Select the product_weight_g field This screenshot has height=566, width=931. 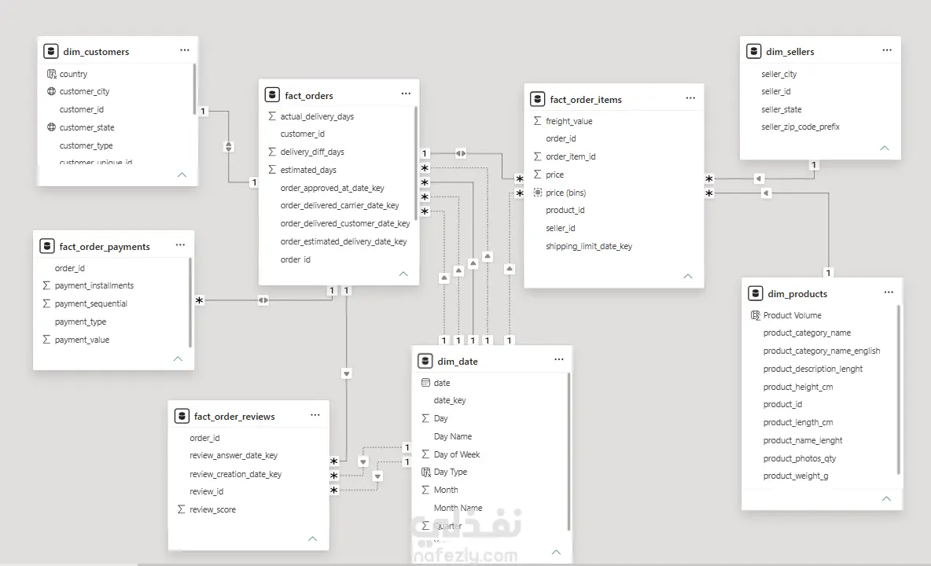click(x=796, y=476)
